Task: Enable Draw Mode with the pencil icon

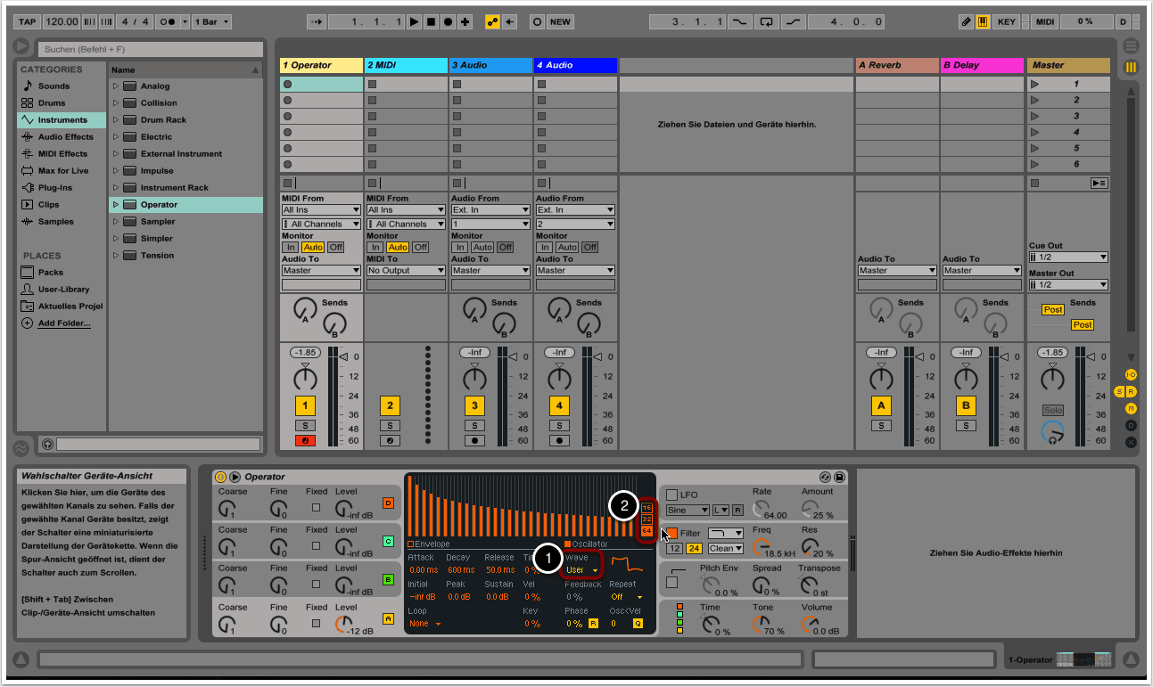Action: click(967, 21)
